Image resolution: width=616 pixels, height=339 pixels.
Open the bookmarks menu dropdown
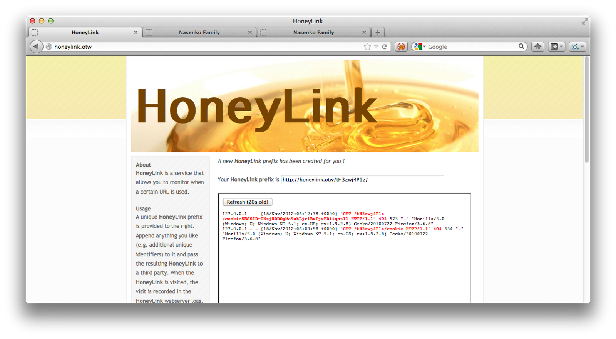point(556,47)
